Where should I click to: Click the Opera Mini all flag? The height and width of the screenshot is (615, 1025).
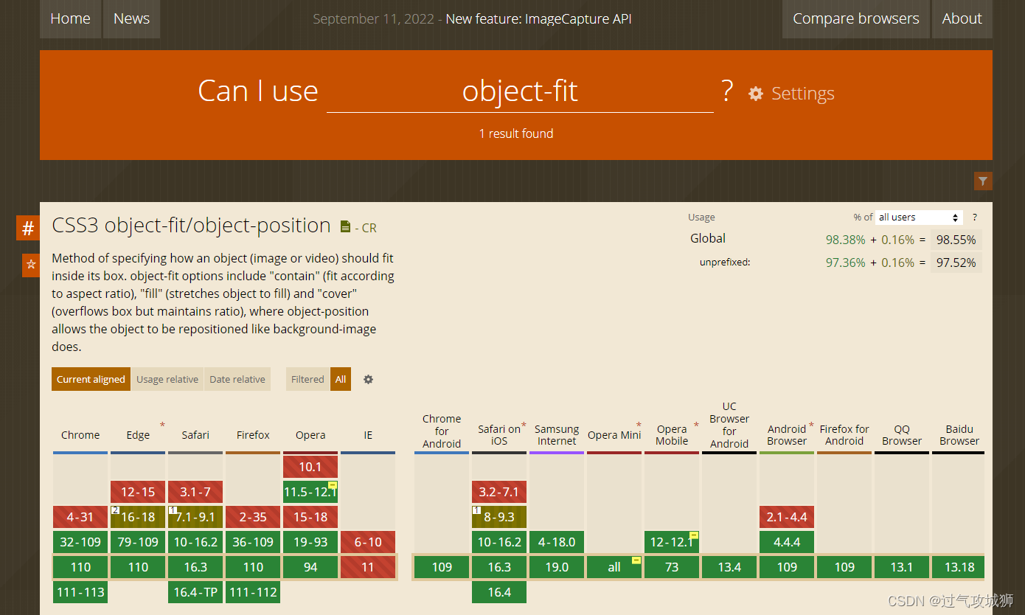(x=636, y=560)
